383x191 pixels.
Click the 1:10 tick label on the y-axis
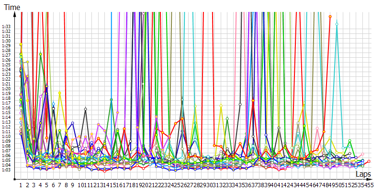point(6,136)
